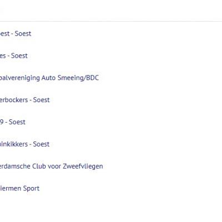Image resolution: width=222 pixels, height=222 pixels.
Task: Click "Soest" in the first list row
Action: (23, 34)
